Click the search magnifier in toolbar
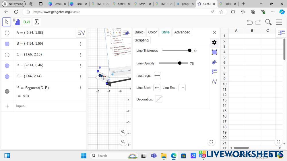Screen dimensions: 287x161 [x=268, y=22]
